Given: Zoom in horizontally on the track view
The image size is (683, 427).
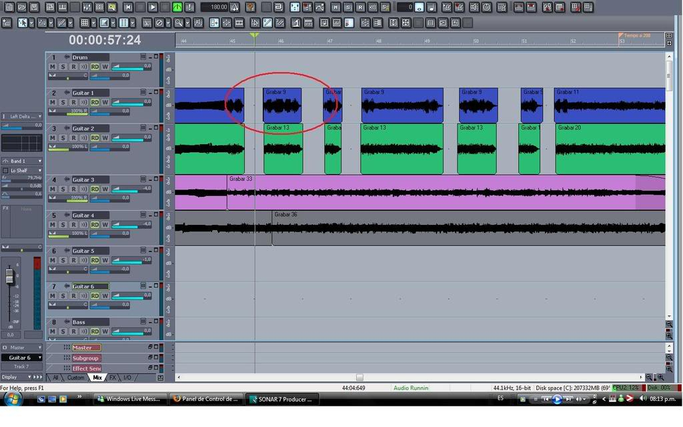Looking at the screenshot, I should 661,378.
